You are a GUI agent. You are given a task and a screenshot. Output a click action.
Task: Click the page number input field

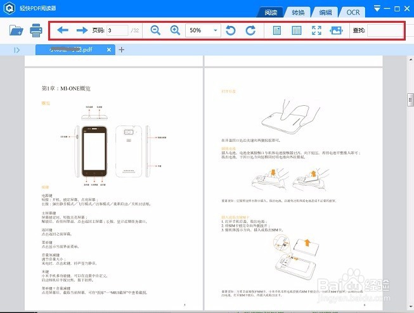click(x=117, y=30)
